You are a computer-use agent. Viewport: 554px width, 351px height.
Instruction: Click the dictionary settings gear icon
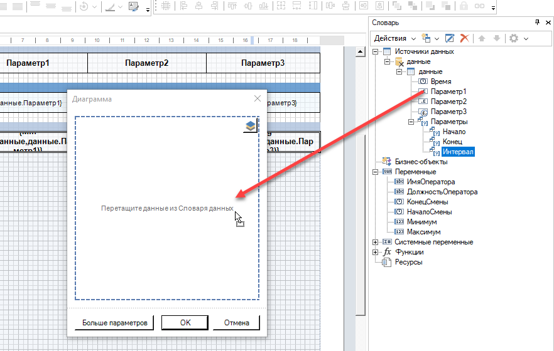click(x=514, y=38)
